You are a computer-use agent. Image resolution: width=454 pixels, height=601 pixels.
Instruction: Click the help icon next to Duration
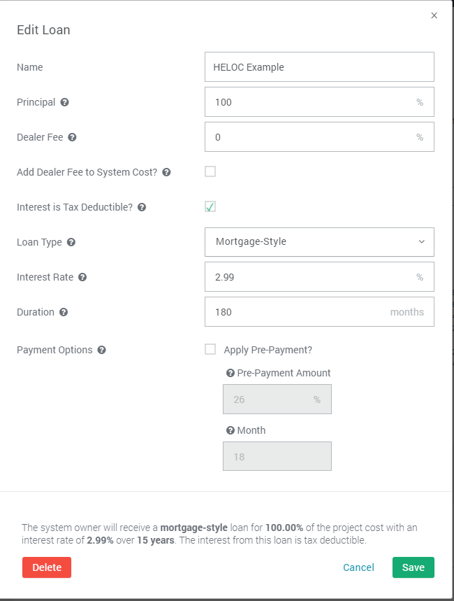click(x=64, y=312)
